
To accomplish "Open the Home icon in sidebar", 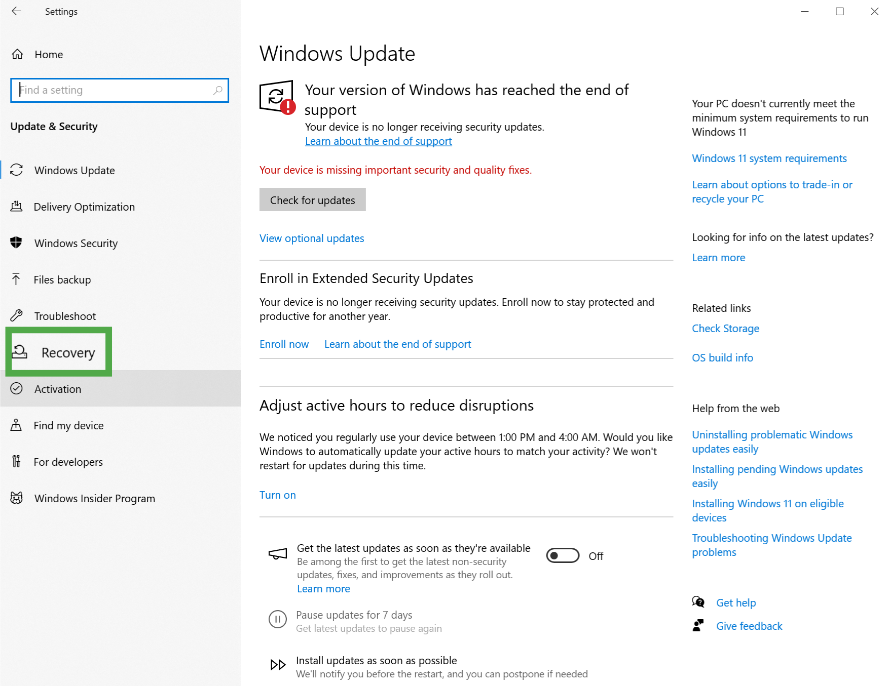I will click(x=17, y=54).
